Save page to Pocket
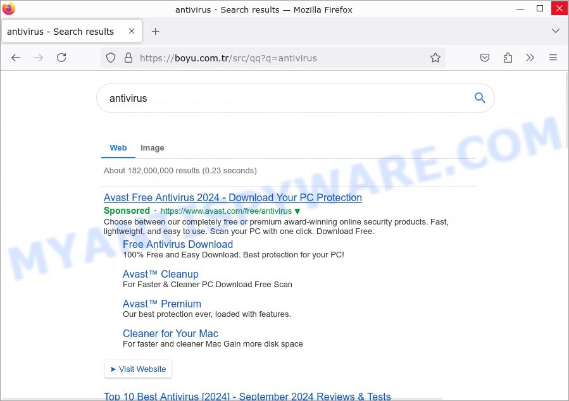The image size is (569, 401). click(485, 58)
